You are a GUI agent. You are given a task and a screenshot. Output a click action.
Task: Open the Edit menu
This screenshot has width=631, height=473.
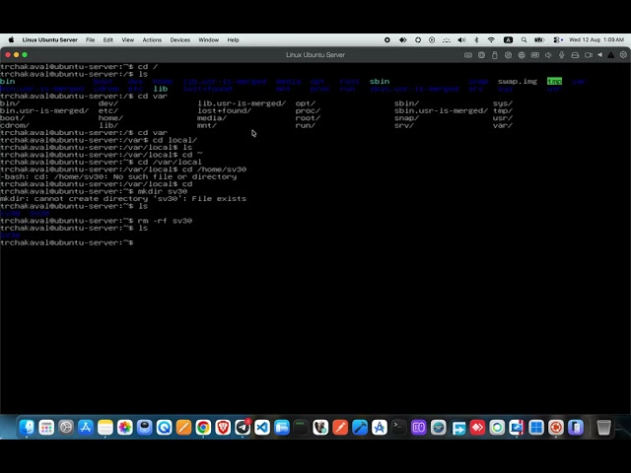107,39
